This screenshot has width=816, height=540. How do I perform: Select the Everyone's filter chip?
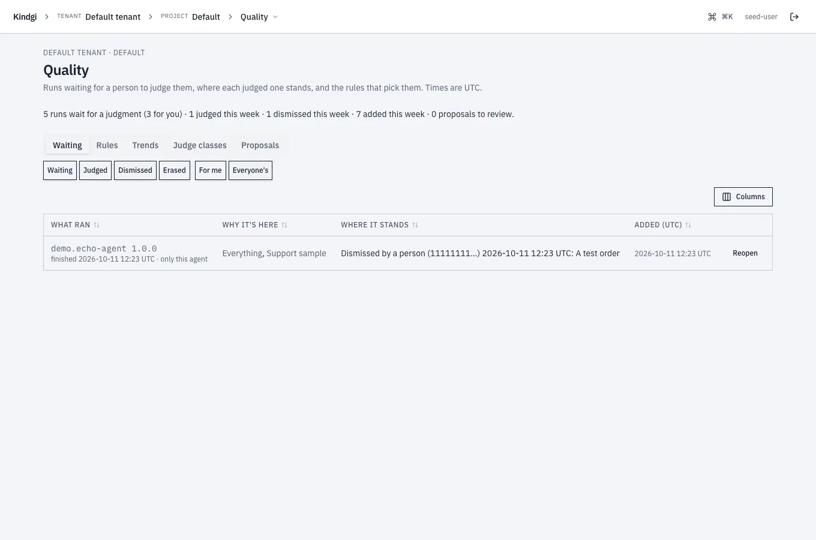pos(250,170)
